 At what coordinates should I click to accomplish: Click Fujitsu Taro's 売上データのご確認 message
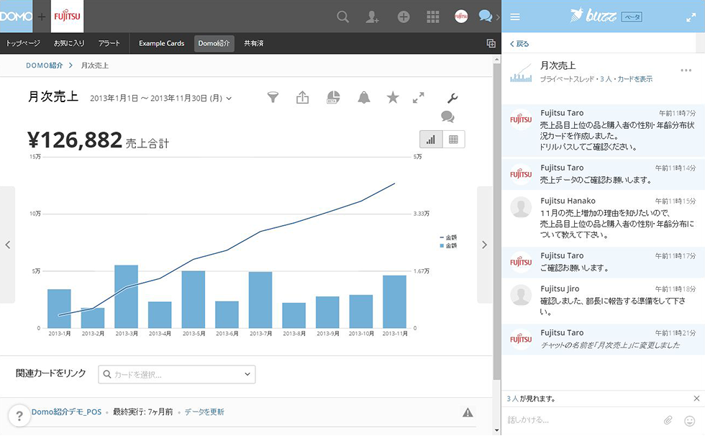pyautogui.click(x=604, y=174)
